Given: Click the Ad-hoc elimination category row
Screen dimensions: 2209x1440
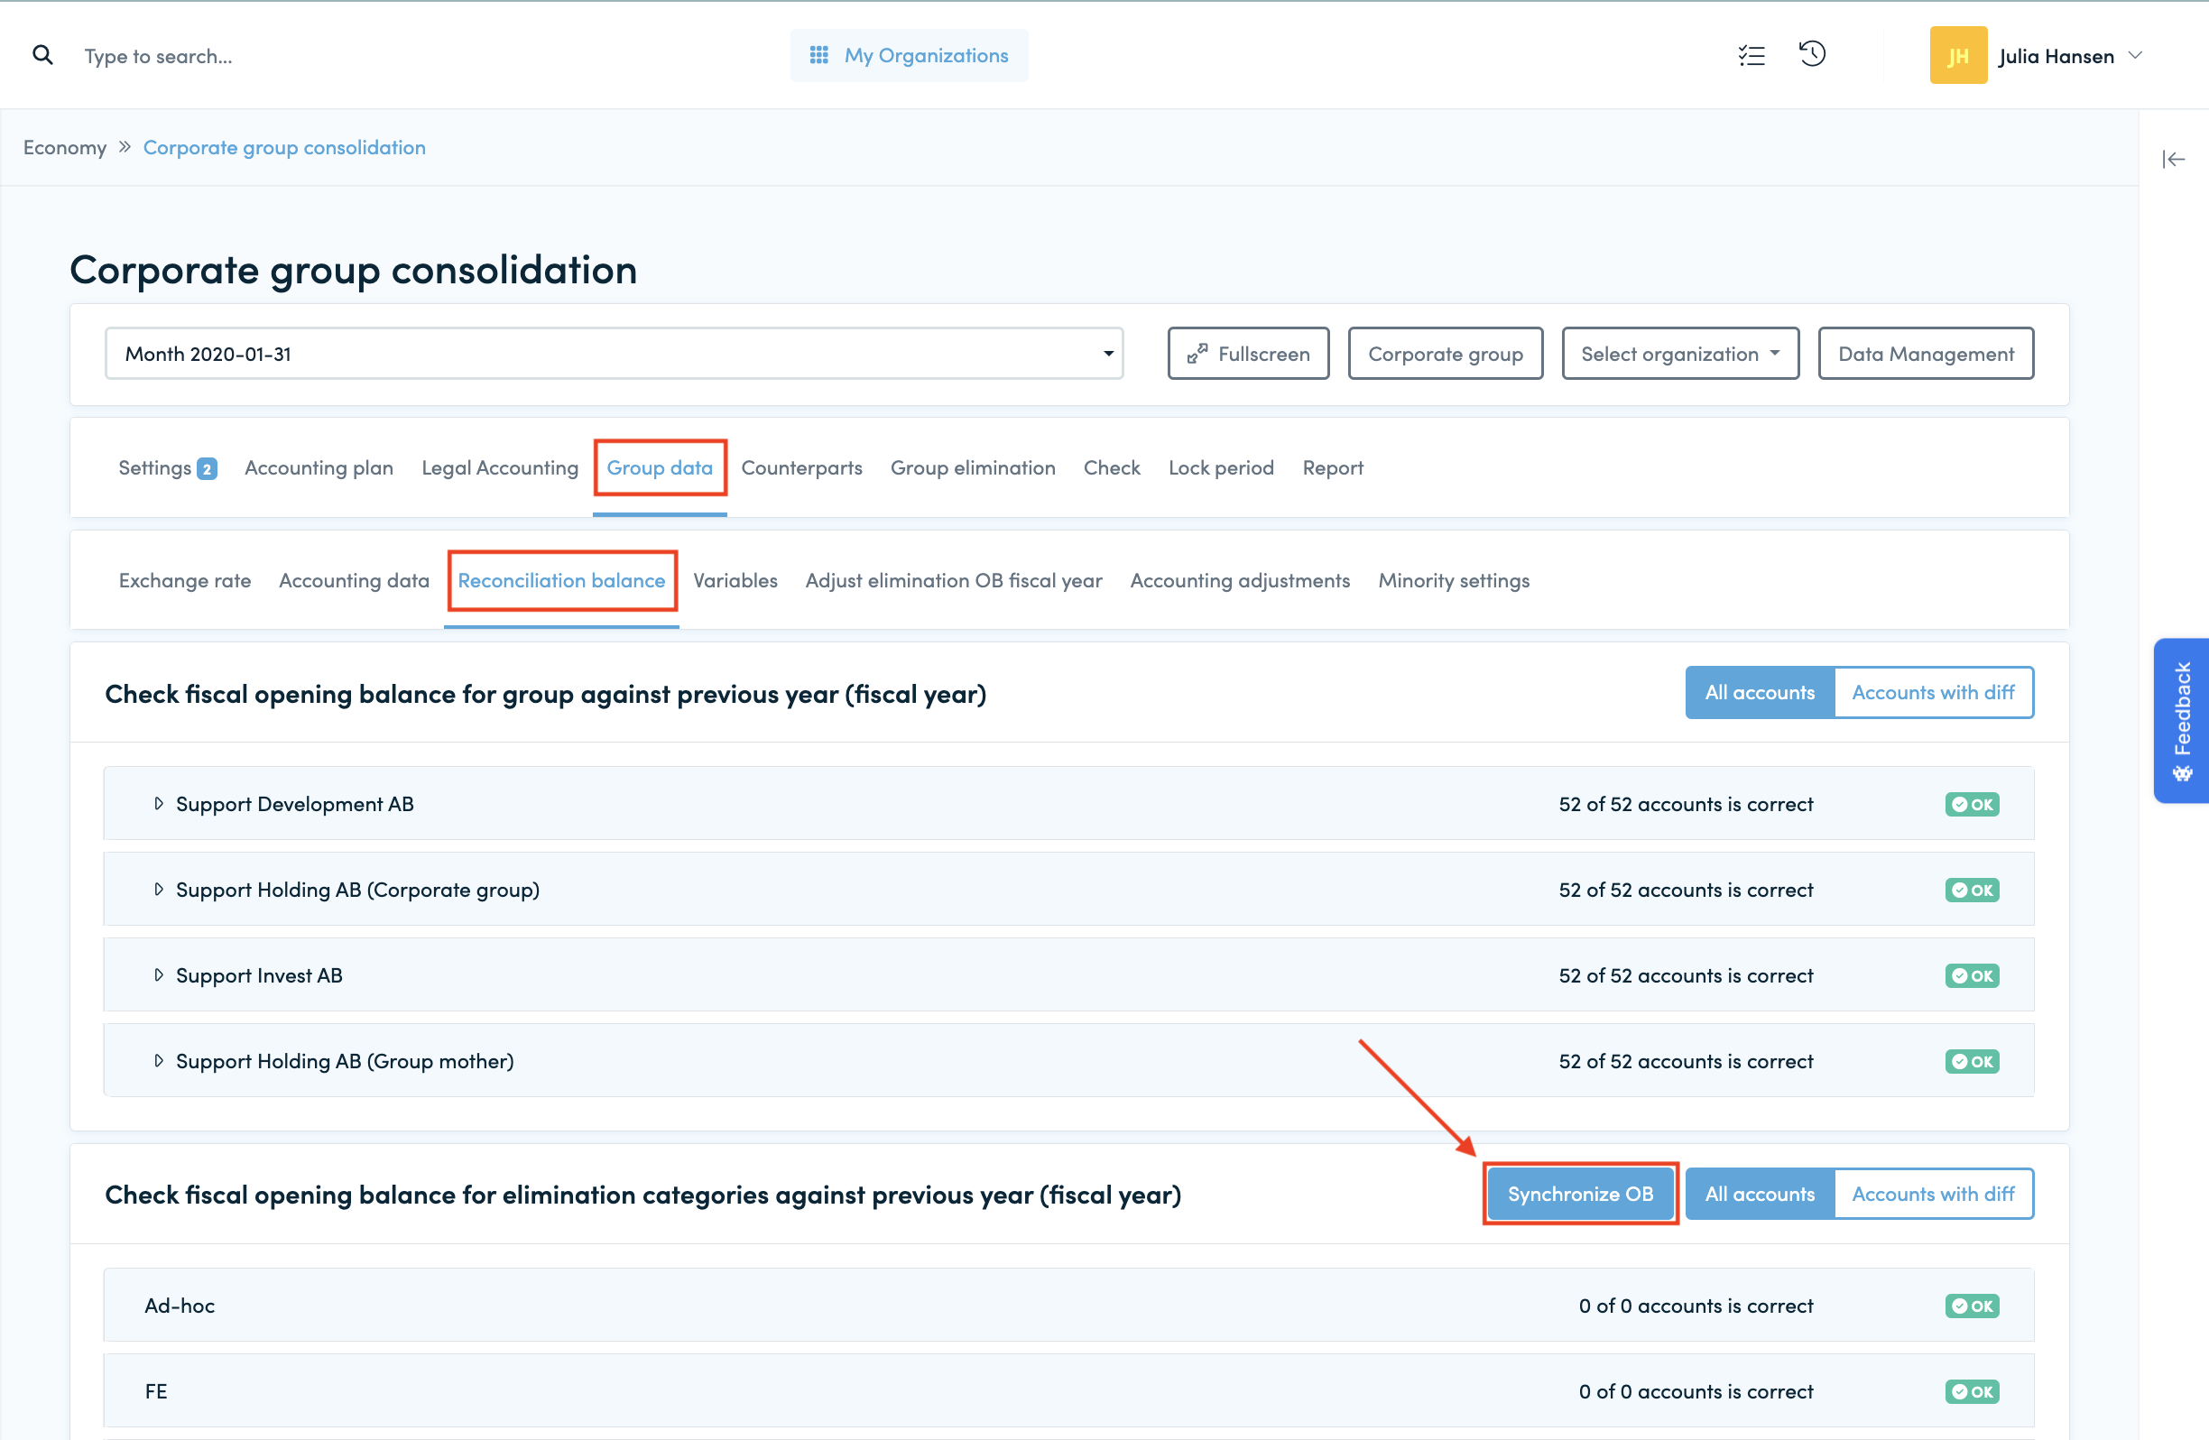Looking at the screenshot, I should [1068, 1306].
